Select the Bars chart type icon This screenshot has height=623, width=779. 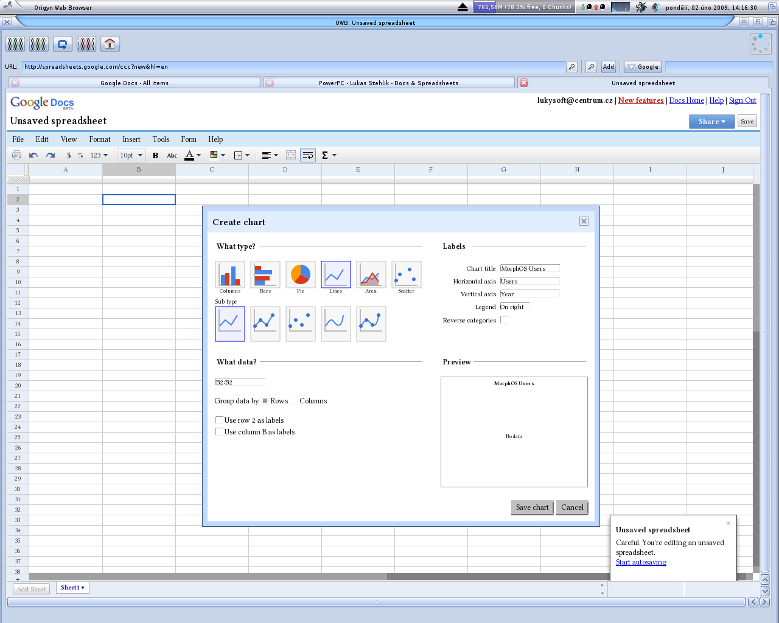(265, 274)
